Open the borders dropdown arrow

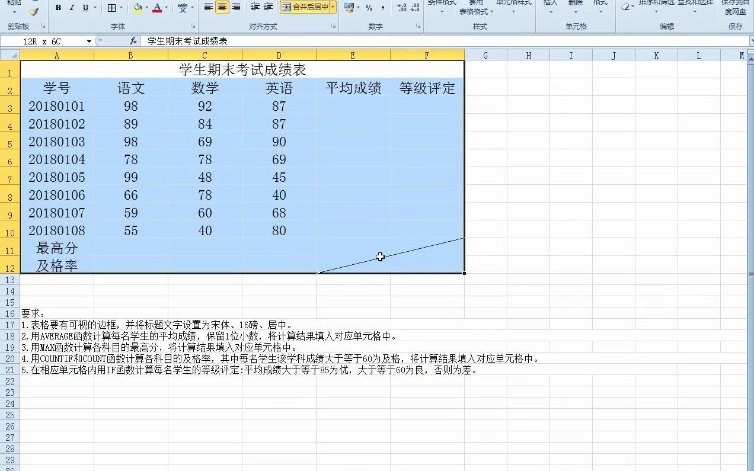[121, 8]
